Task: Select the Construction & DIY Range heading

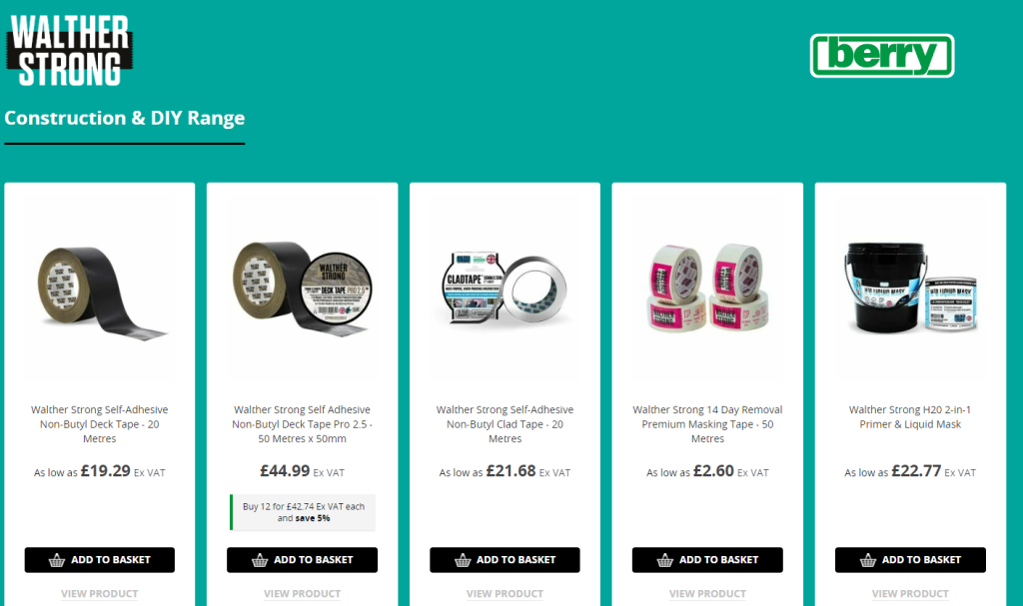Action: click(x=125, y=118)
